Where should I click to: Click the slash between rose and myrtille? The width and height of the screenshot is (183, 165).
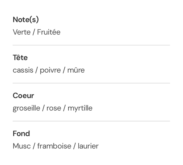click(65, 108)
